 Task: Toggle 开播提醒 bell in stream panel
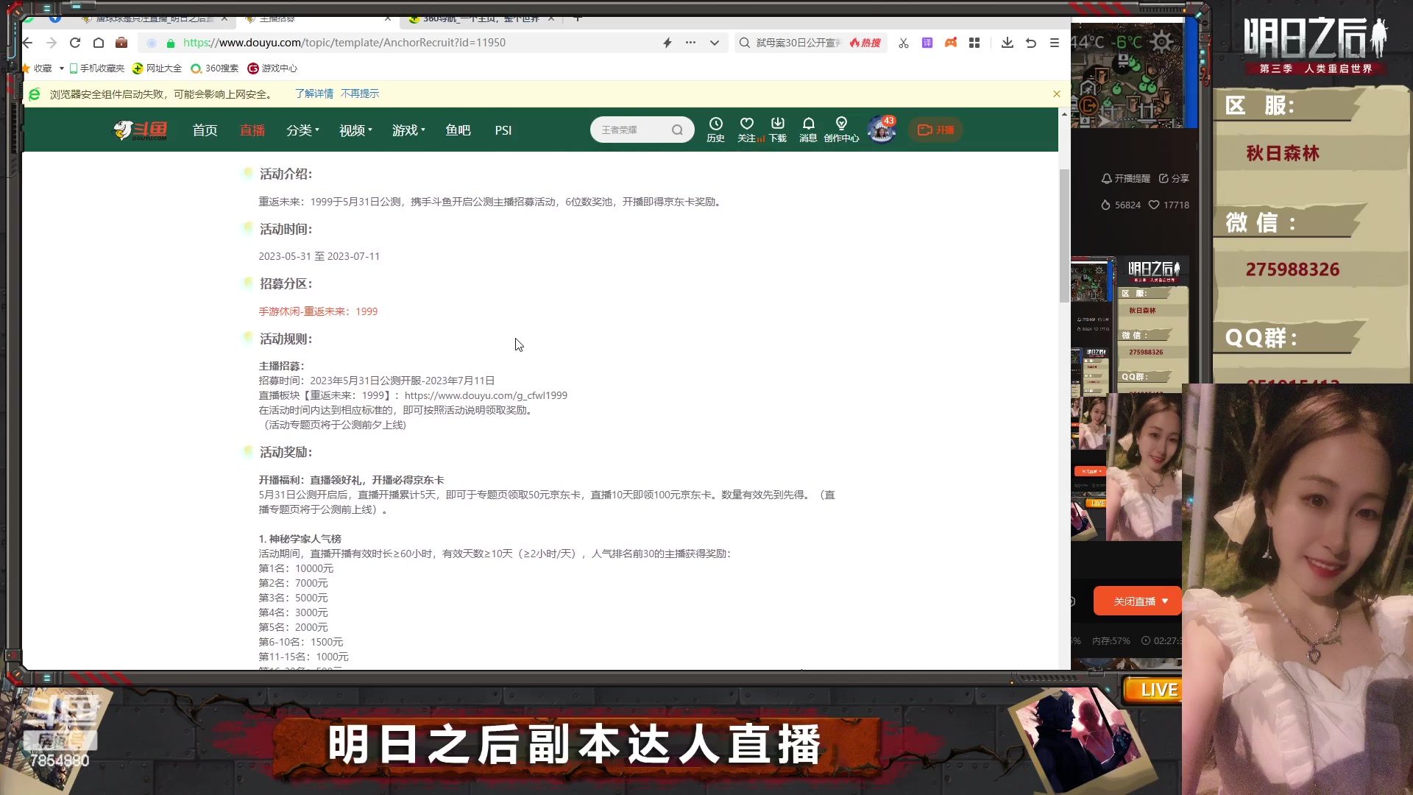[1125, 178]
